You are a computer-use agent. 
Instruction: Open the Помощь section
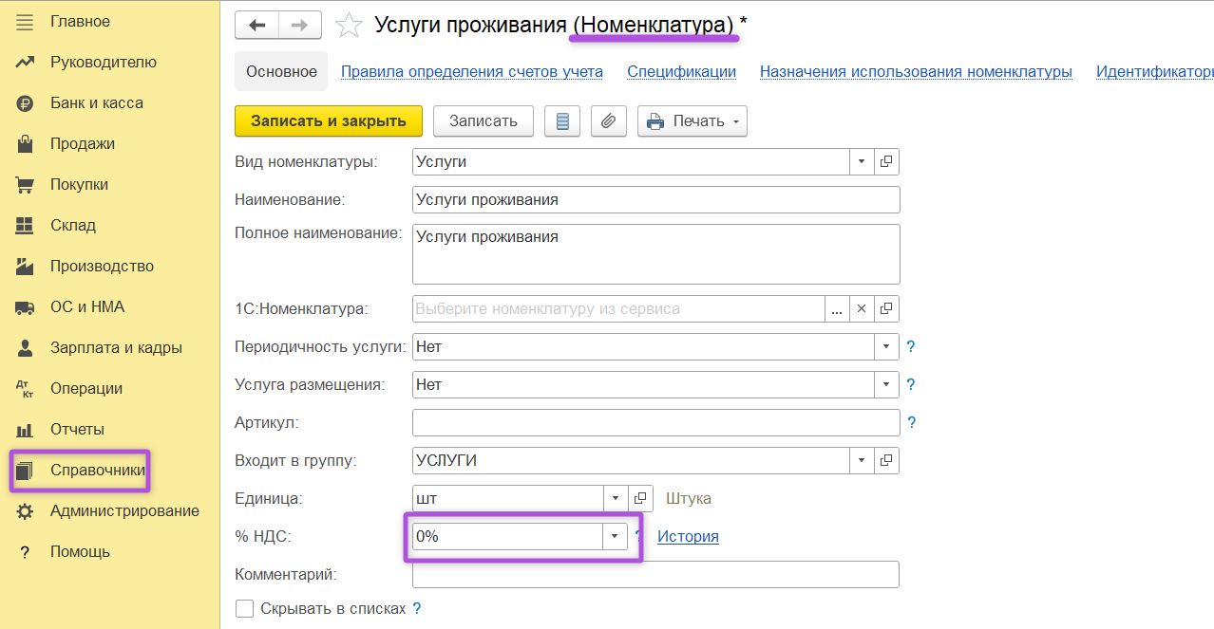[x=79, y=551]
